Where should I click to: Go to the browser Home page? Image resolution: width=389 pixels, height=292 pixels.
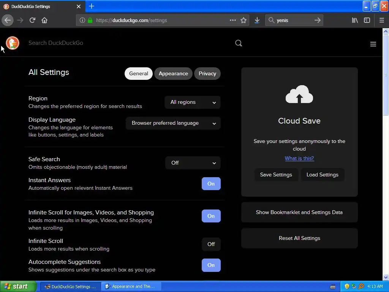click(44, 20)
